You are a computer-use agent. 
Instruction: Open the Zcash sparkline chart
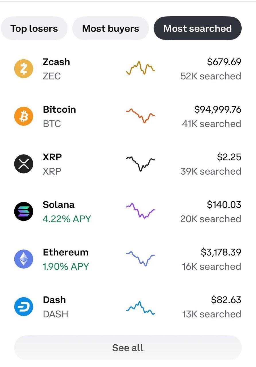[x=140, y=68]
